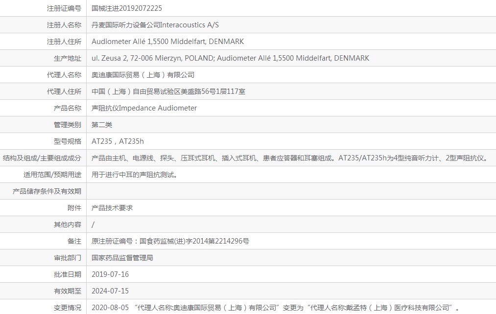Select the 适用范围/预期用途 label
This screenshot has height=314, width=496.
(x=52, y=175)
